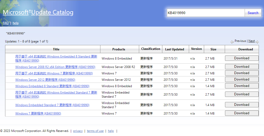Open Windows 7 1.4 MB update link
Image resolution: width=264 pixels, height=136 pixels.
pos(38,113)
